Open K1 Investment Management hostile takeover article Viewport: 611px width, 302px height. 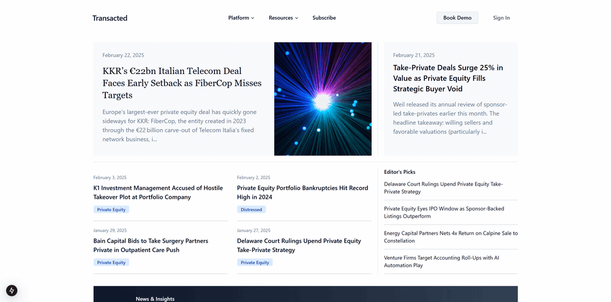(158, 192)
